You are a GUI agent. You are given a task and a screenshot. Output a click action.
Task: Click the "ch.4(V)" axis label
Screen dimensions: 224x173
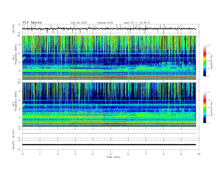[14, 145]
